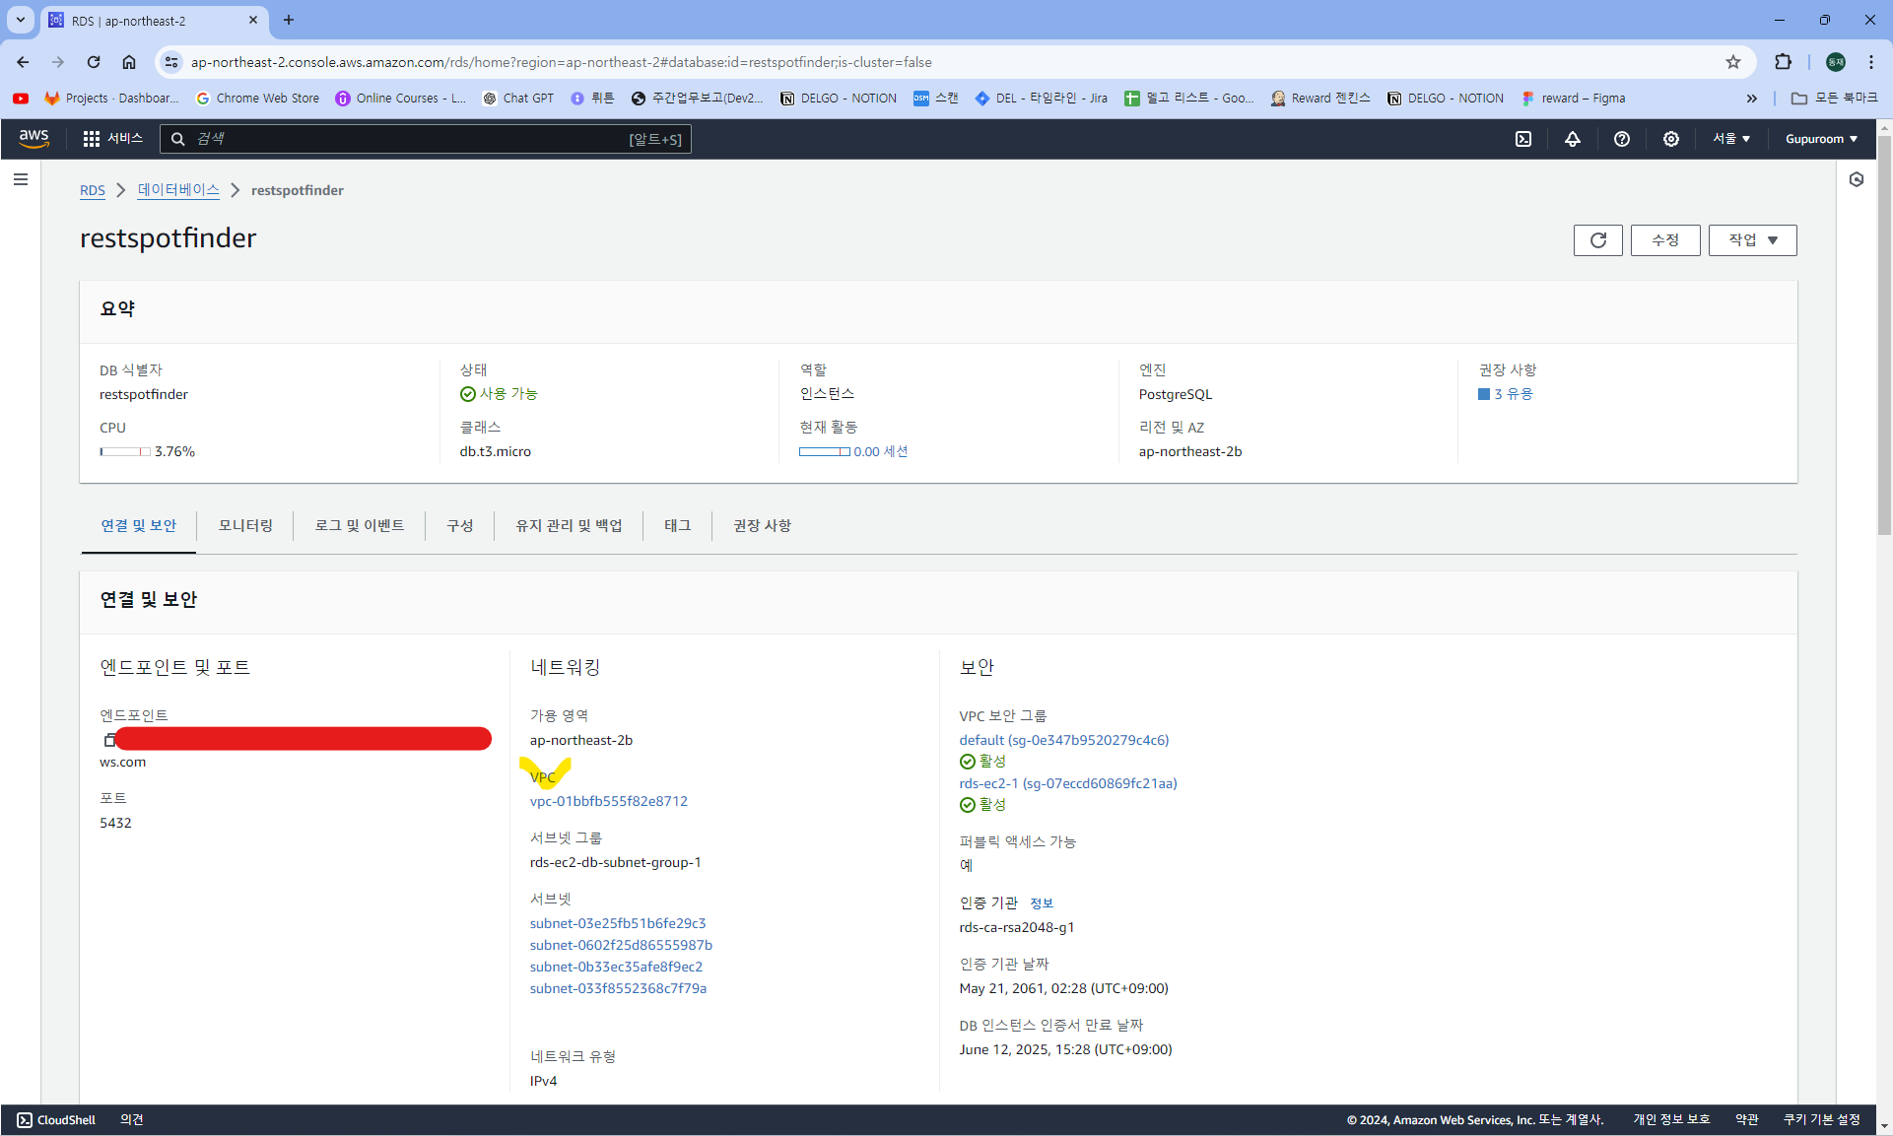Click the AWS logo home icon

[x=34, y=139]
